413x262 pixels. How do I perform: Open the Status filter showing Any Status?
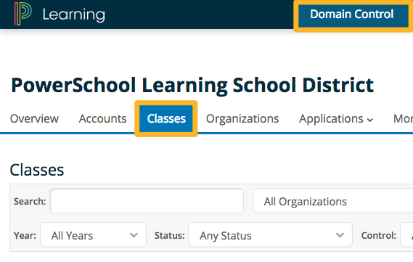pos(270,235)
